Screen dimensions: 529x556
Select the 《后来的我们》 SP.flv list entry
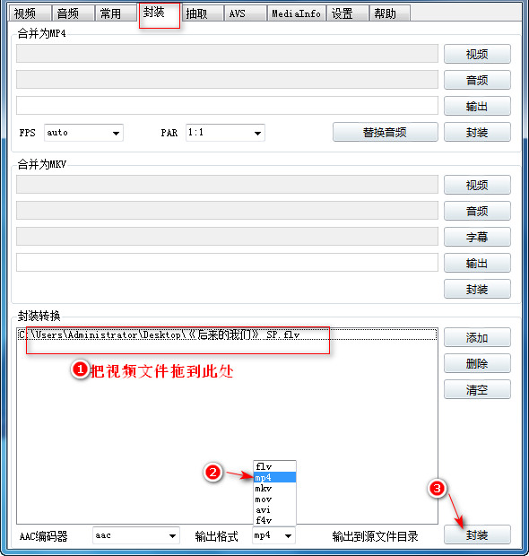227,334
